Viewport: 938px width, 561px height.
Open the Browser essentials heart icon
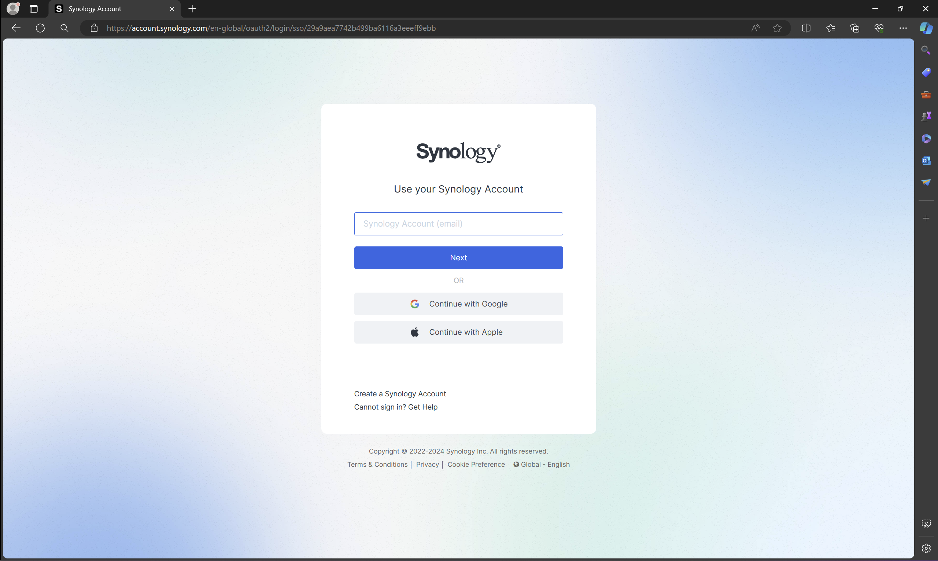pyautogui.click(x=879, y=28)
